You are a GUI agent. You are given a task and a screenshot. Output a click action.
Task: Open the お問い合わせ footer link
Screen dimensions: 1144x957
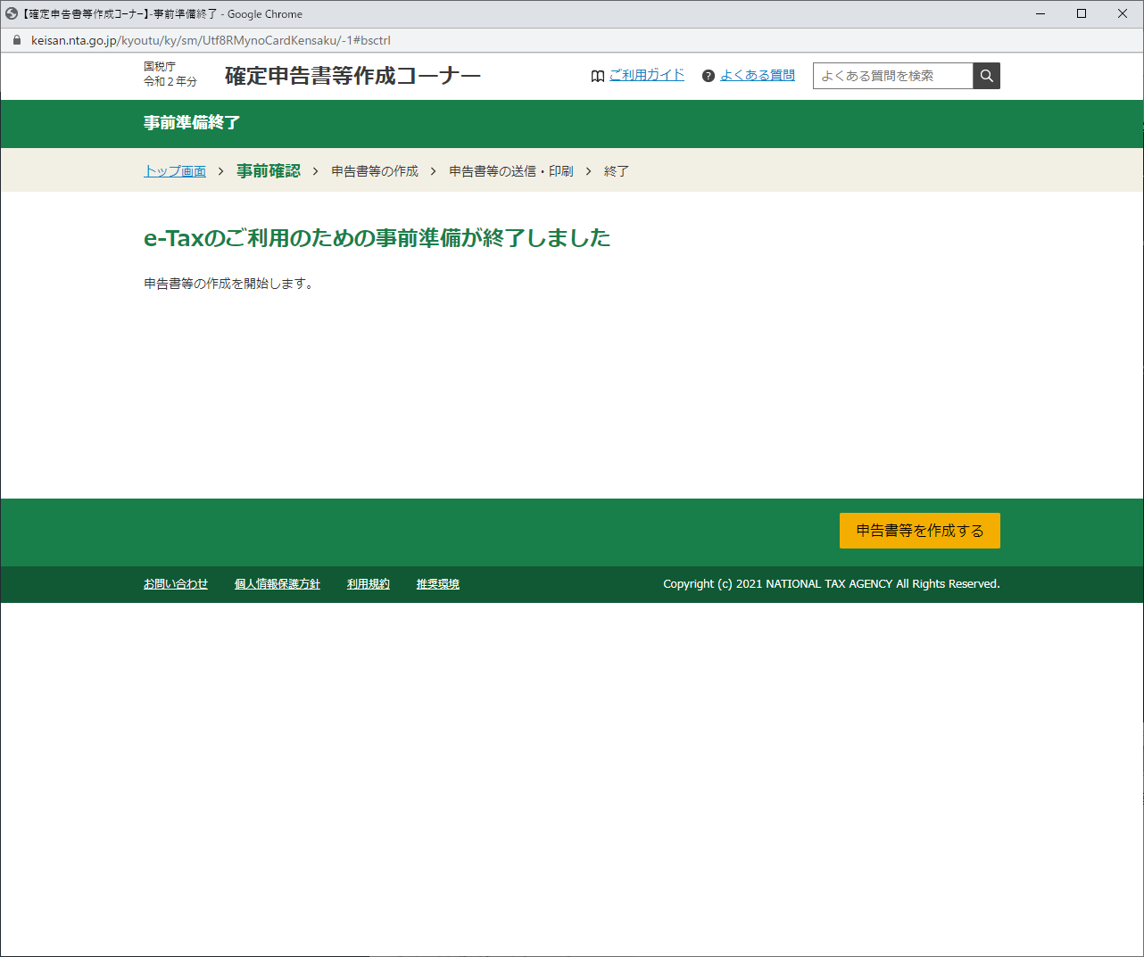(176, 584)
